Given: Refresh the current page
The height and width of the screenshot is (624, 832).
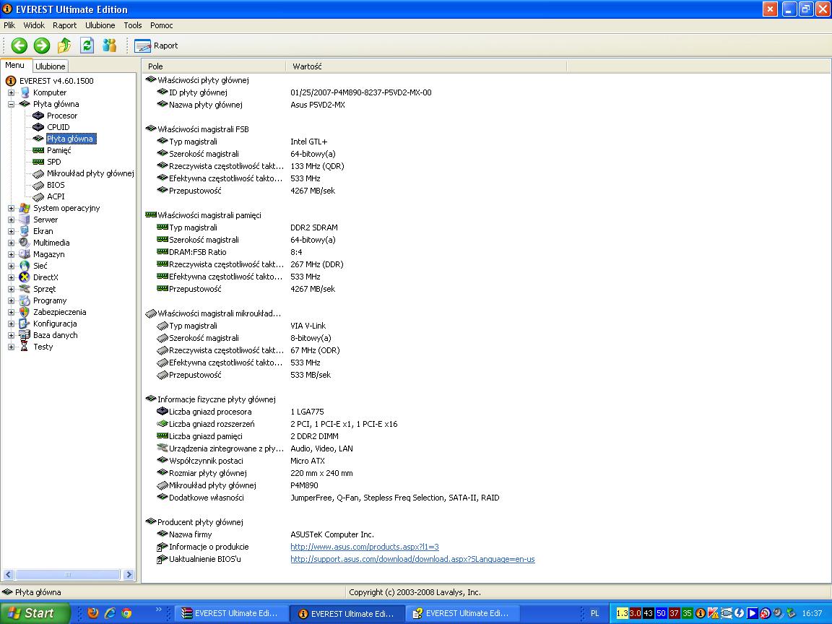Looking at the screenshot, I should (87, 45).
